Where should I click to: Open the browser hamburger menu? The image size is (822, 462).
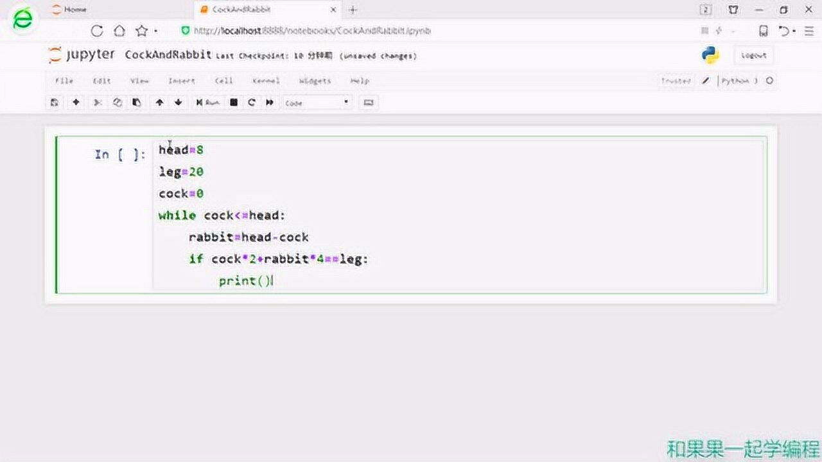point(809,31)
